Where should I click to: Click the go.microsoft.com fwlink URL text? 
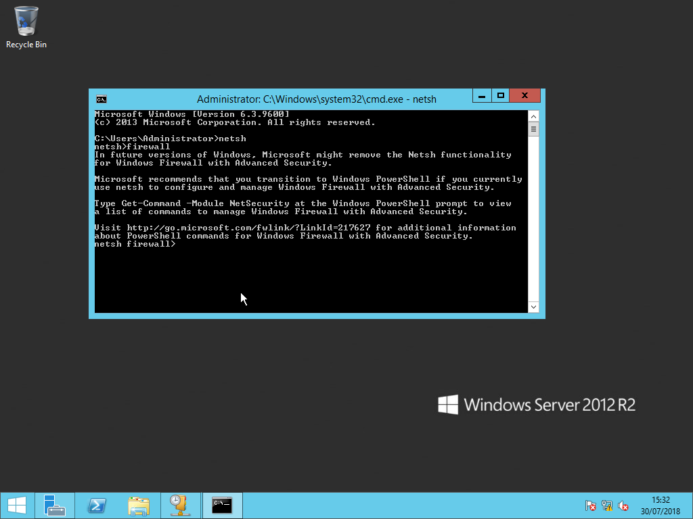pos(248,228)
